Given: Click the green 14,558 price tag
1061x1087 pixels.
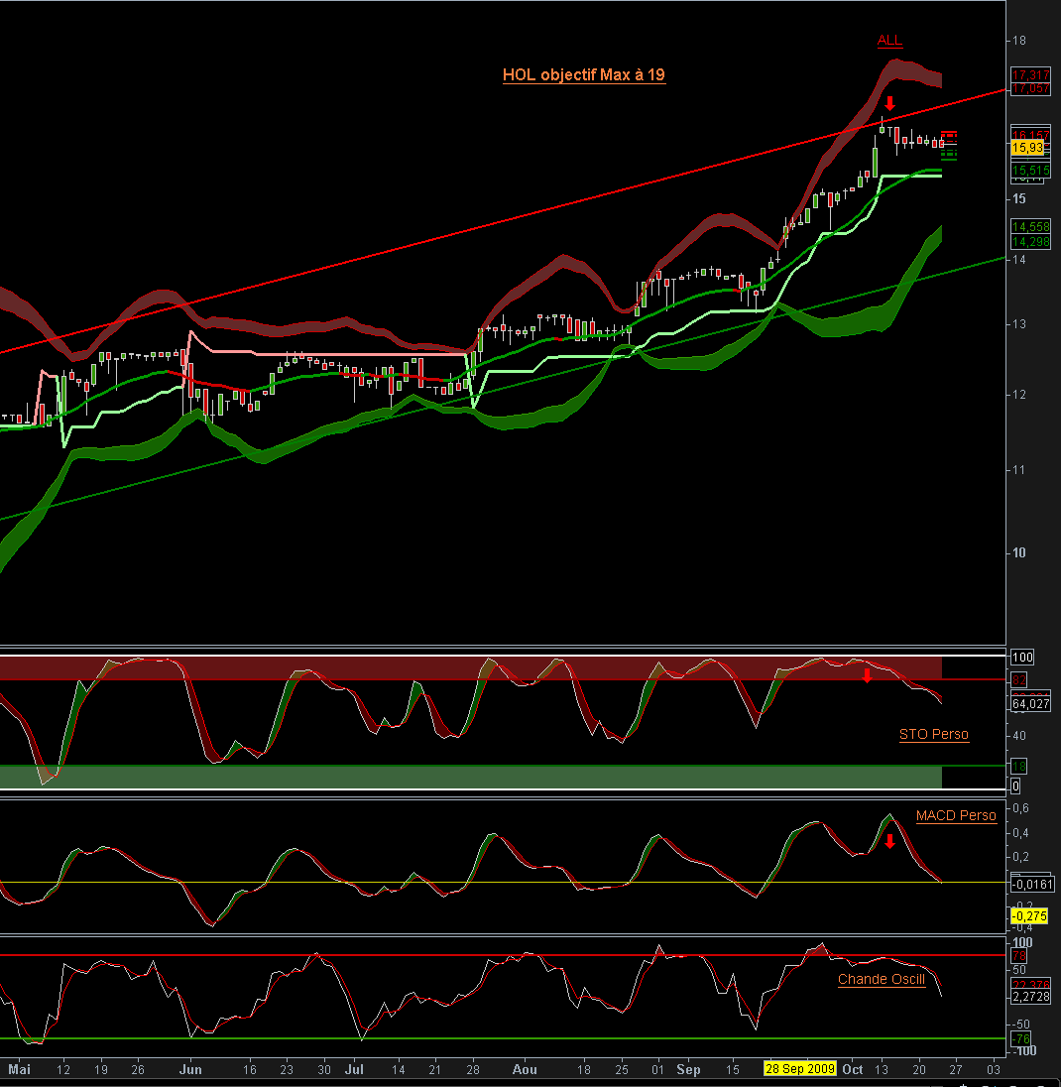Looking at the screenshot, I should point(1030,227).
